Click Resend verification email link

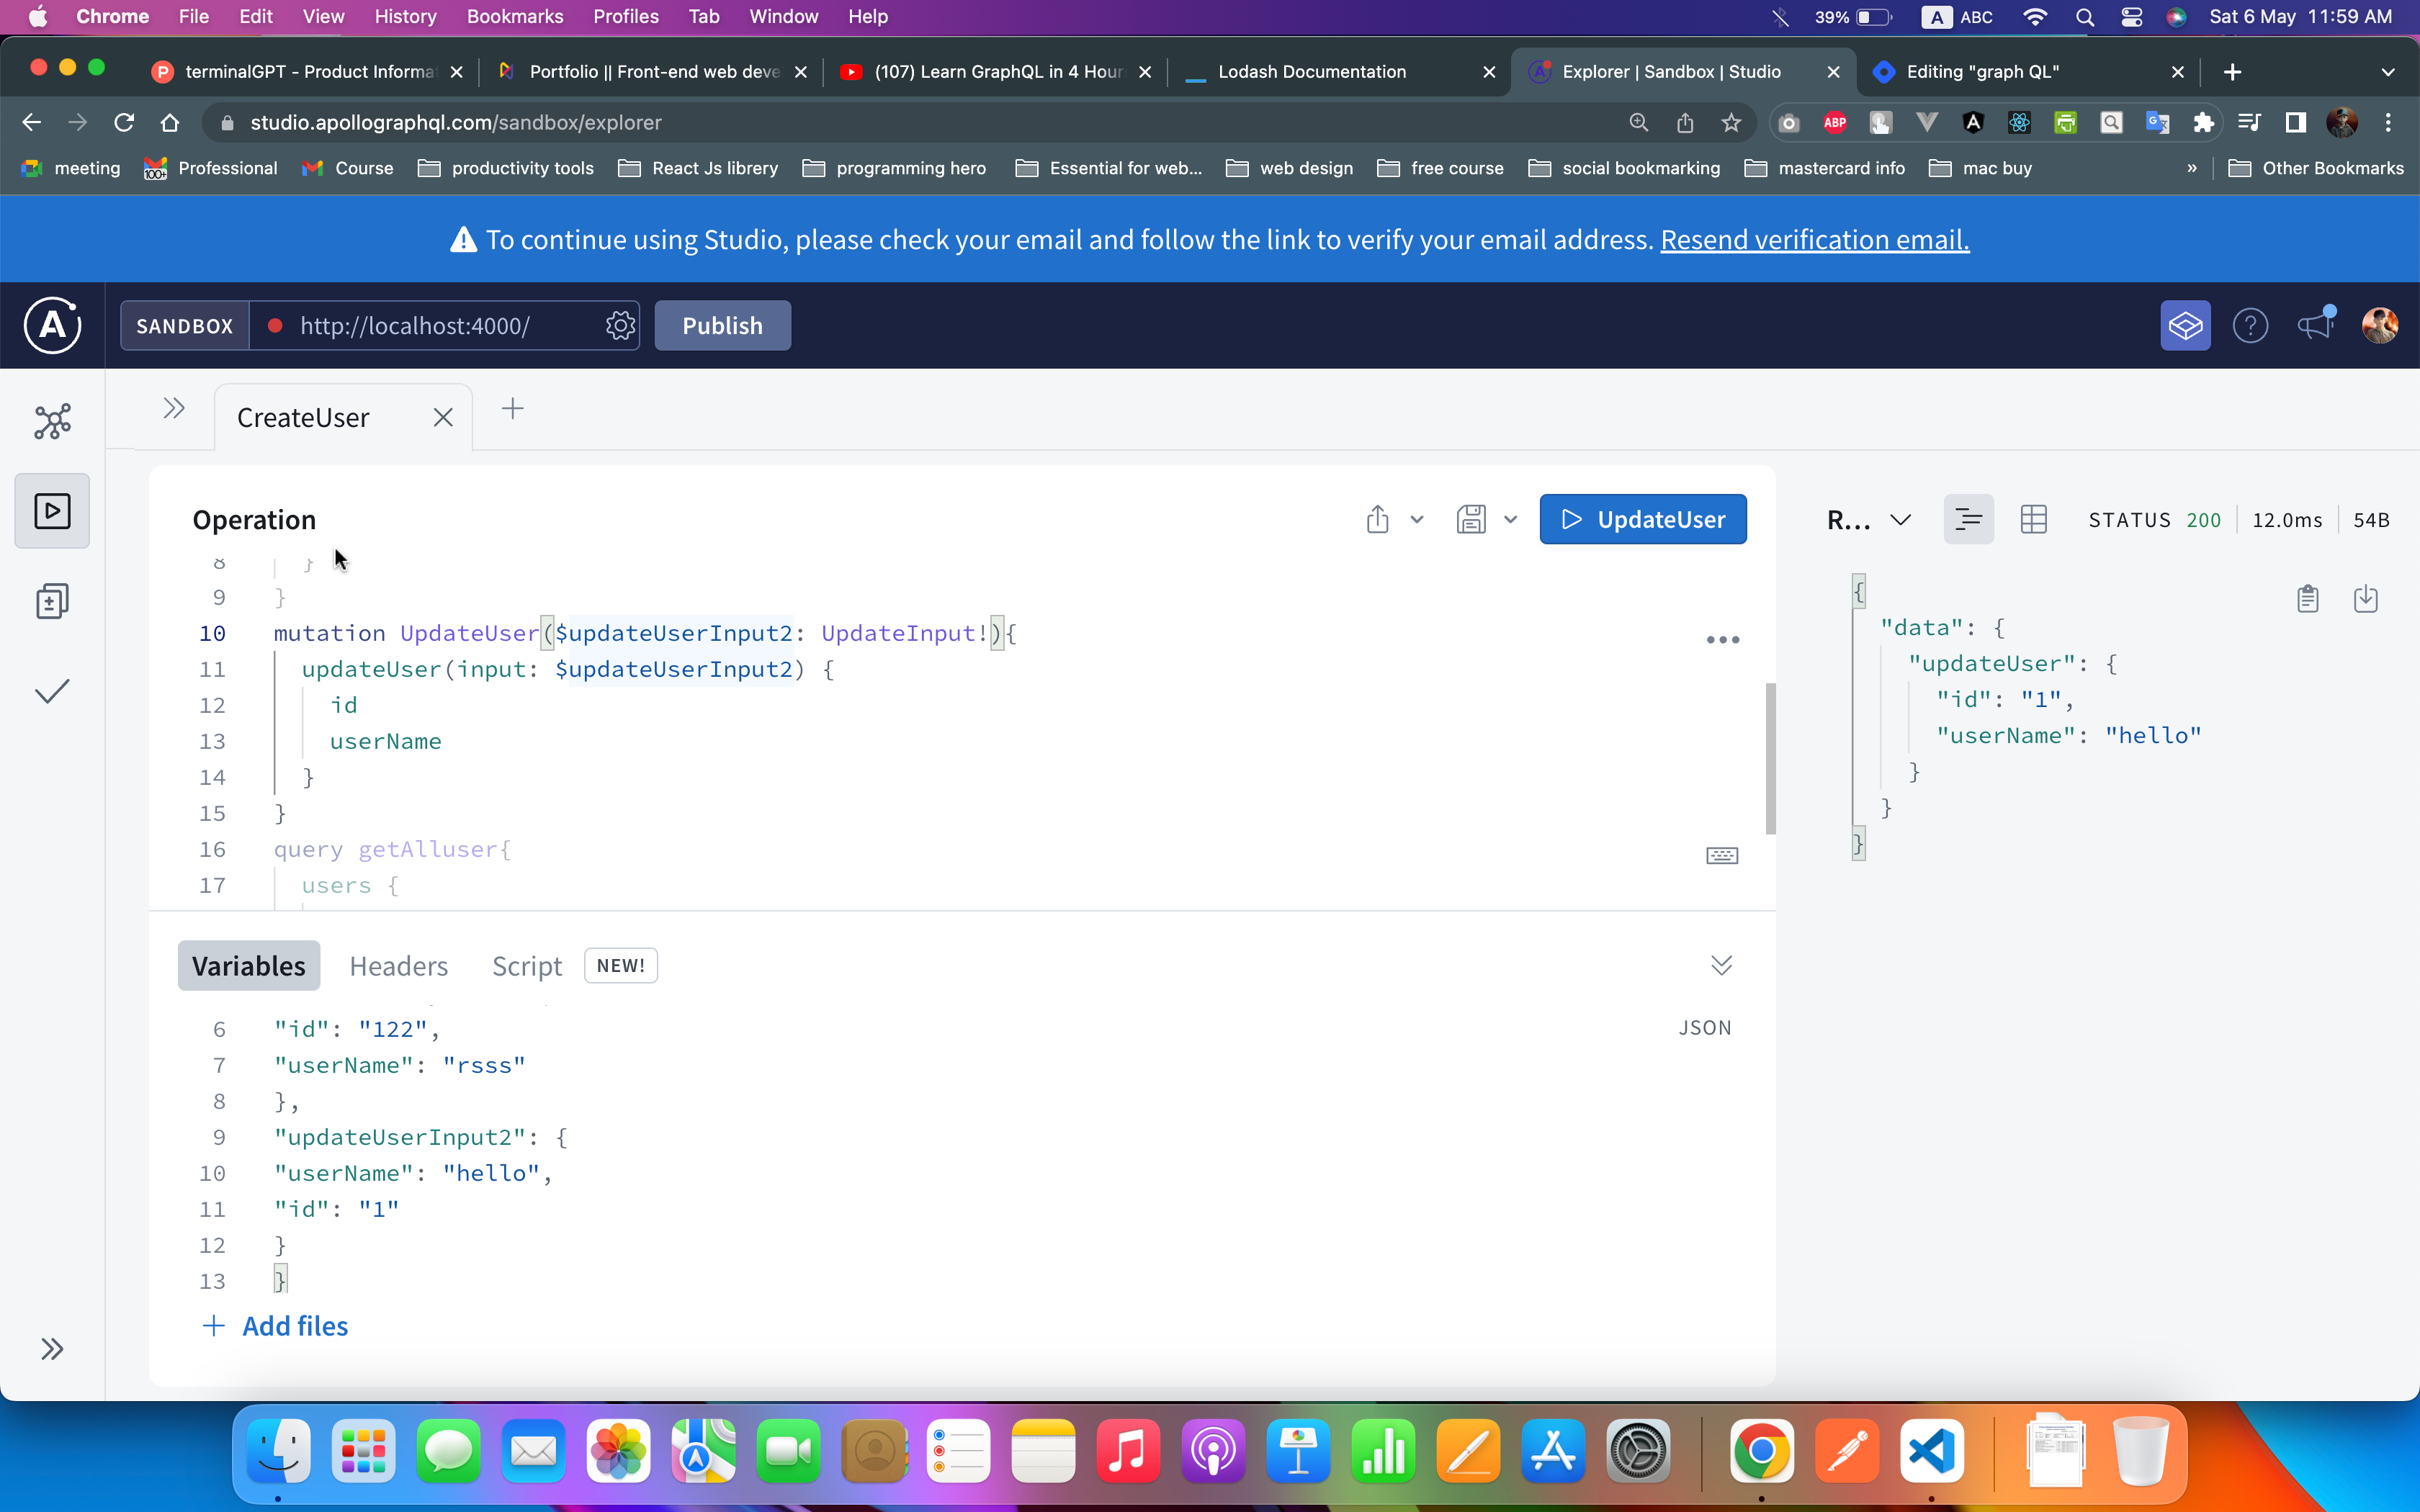click(x=1814, y=240)
